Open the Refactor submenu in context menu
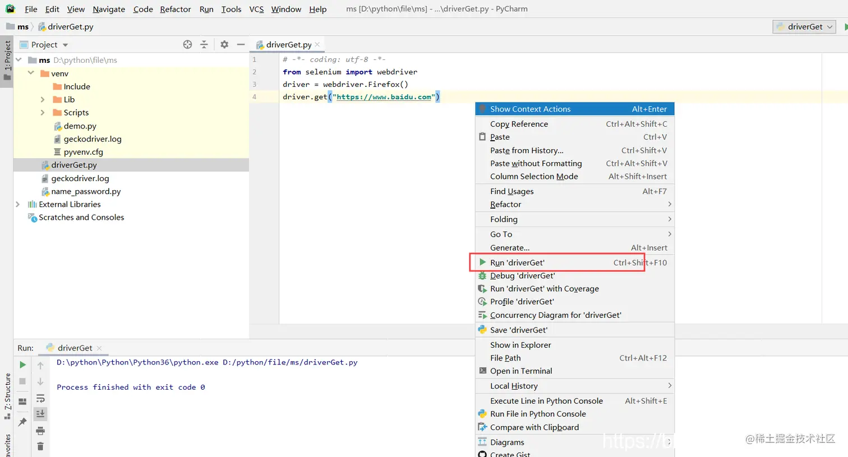Viewport: 848px width, 457px height. [575, 204]
